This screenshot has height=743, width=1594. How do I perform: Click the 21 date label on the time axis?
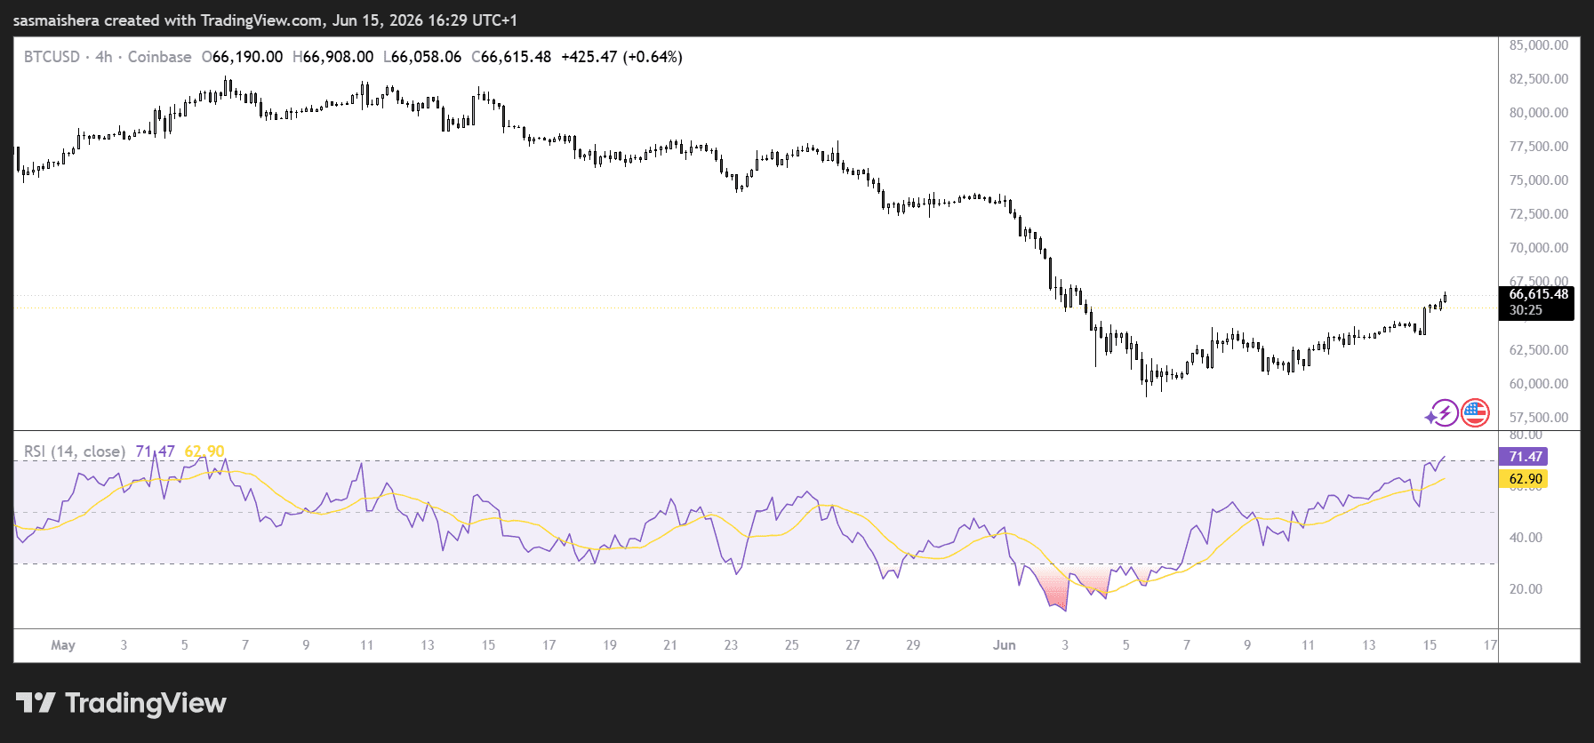click(670, 645)
